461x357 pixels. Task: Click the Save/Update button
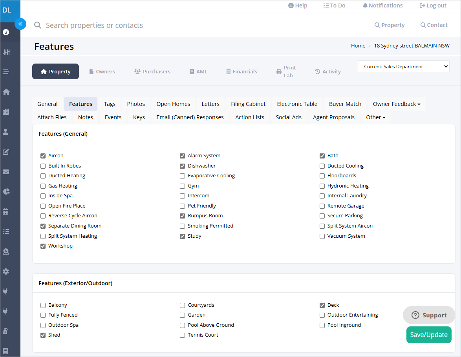coord(429,335)
